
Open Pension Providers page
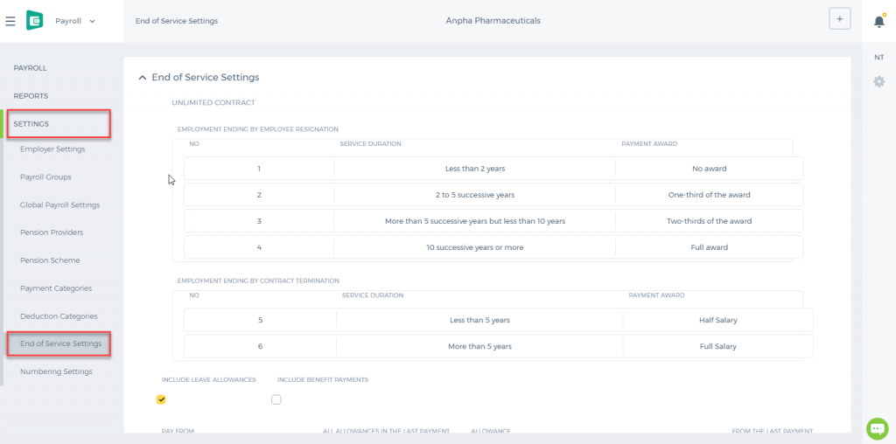click(52, 232)
